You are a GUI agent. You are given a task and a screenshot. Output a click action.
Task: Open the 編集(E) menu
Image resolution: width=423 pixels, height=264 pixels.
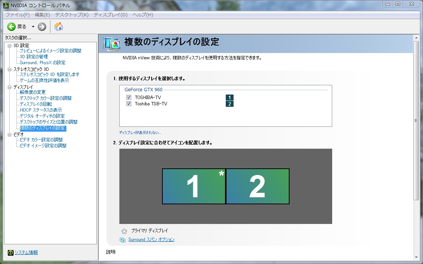click(42, 14)
